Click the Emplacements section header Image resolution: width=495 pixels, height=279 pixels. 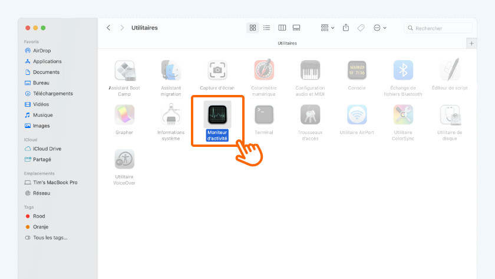pyautogui.click(x=39, y=173)
